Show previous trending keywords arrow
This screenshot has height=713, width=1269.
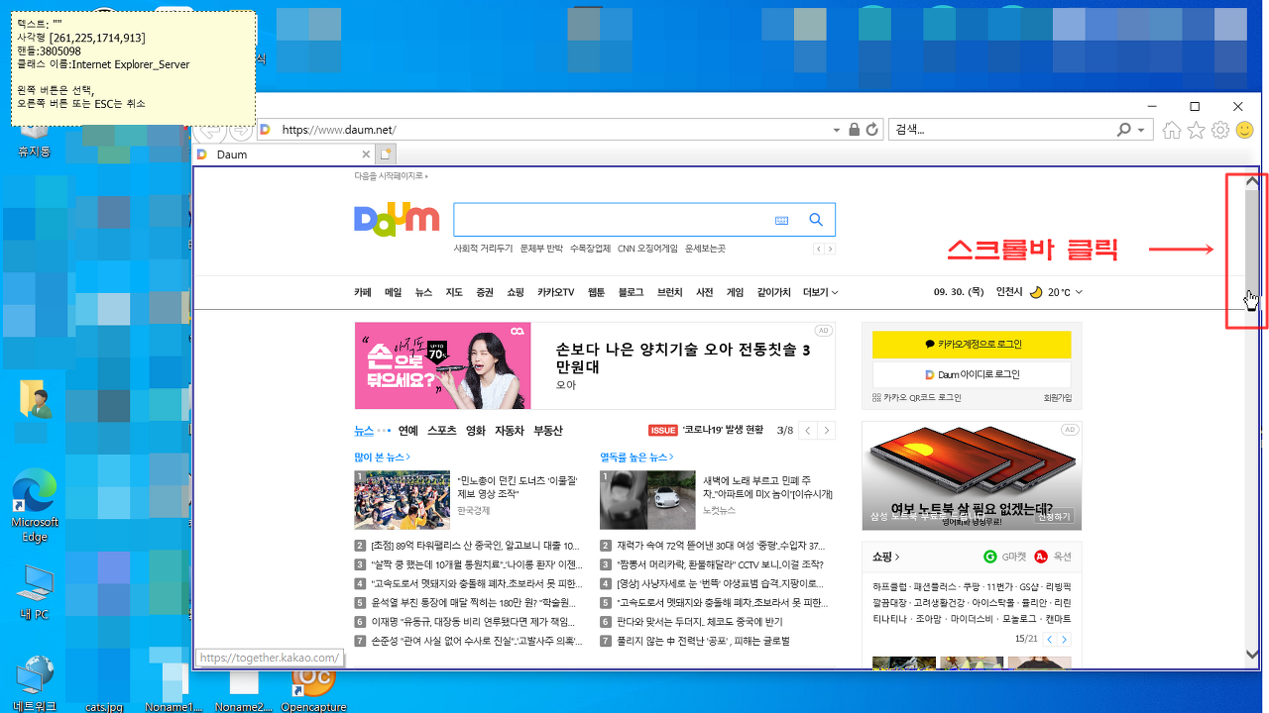point(819,249)
